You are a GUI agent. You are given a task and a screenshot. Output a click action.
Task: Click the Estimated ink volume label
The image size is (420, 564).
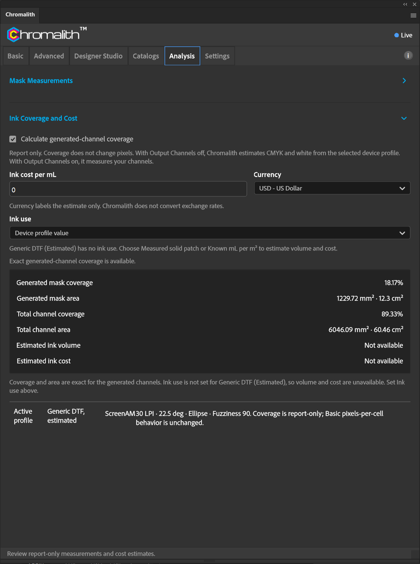48,346
